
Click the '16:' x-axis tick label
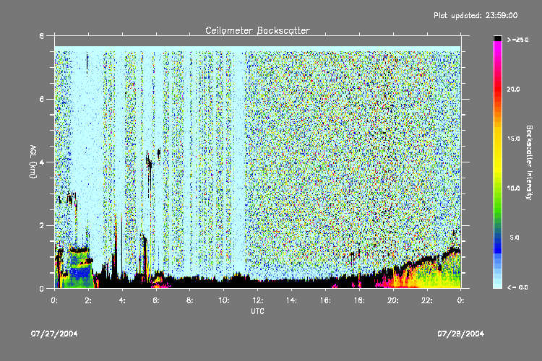[x=325, y=300]
